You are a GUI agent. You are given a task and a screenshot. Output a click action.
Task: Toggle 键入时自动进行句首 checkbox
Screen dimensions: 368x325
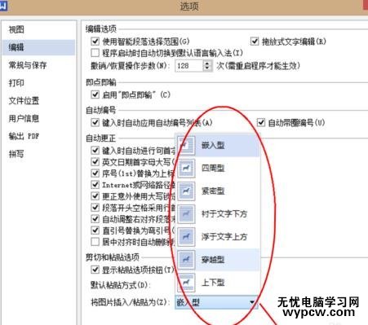[x=95, y=150]
